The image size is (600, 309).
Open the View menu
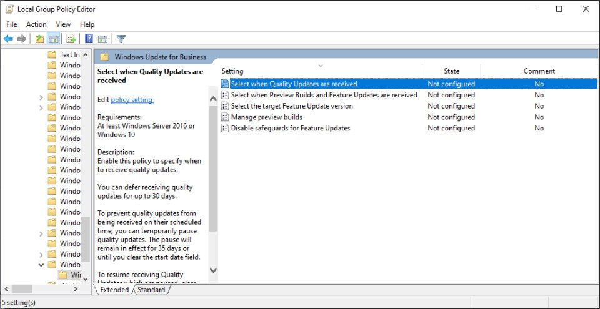coord(63,24)
